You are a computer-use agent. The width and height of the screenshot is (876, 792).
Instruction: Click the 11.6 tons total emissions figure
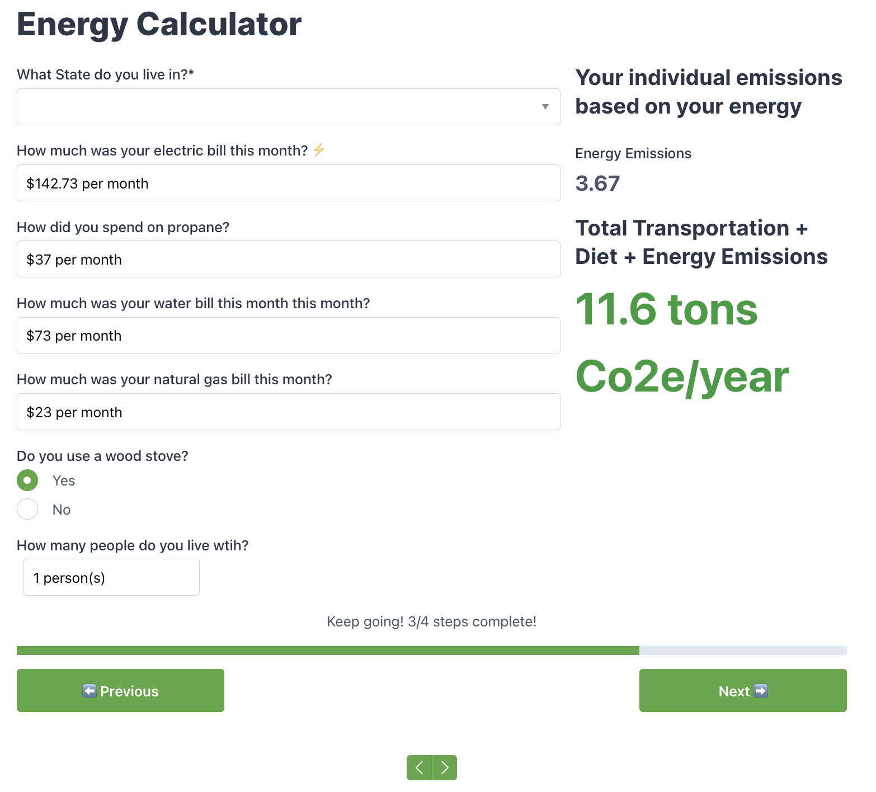click(666, 309)
